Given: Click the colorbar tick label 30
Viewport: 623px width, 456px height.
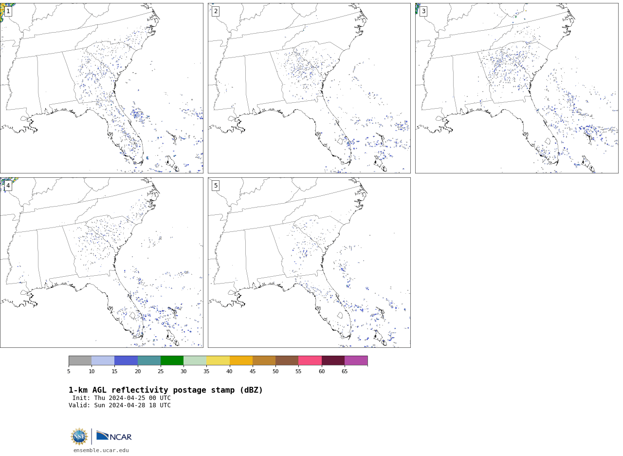Looking at the screenshot, I should point(183,372).
